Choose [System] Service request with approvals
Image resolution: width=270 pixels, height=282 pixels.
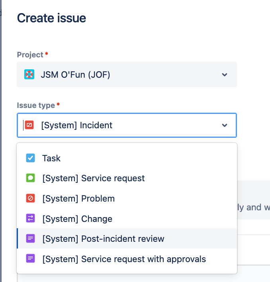tap(127, 259)
